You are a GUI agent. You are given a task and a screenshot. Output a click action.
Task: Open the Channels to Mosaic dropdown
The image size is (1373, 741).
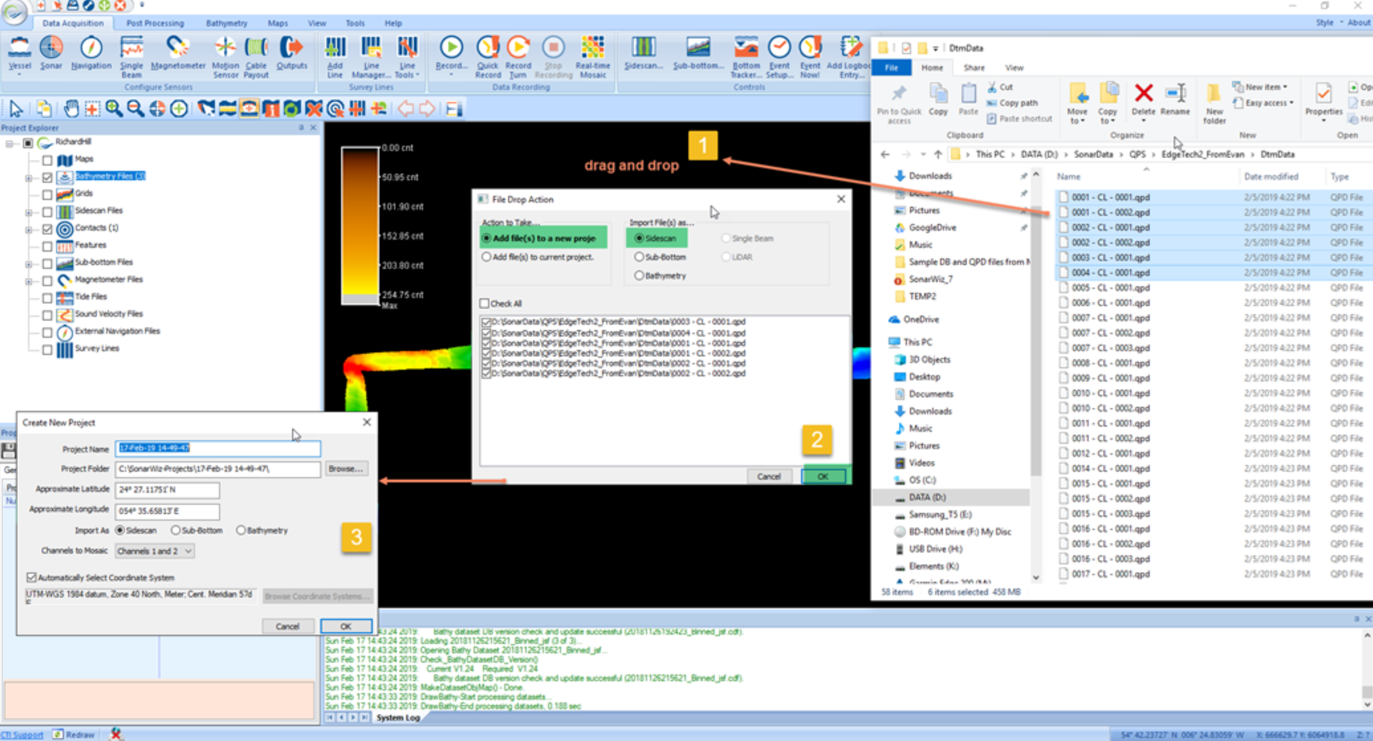pos(154,551)
